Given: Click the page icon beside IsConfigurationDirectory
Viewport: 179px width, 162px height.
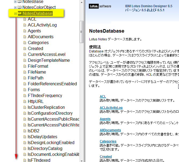Looking at the screenshot, I should 25,113.
